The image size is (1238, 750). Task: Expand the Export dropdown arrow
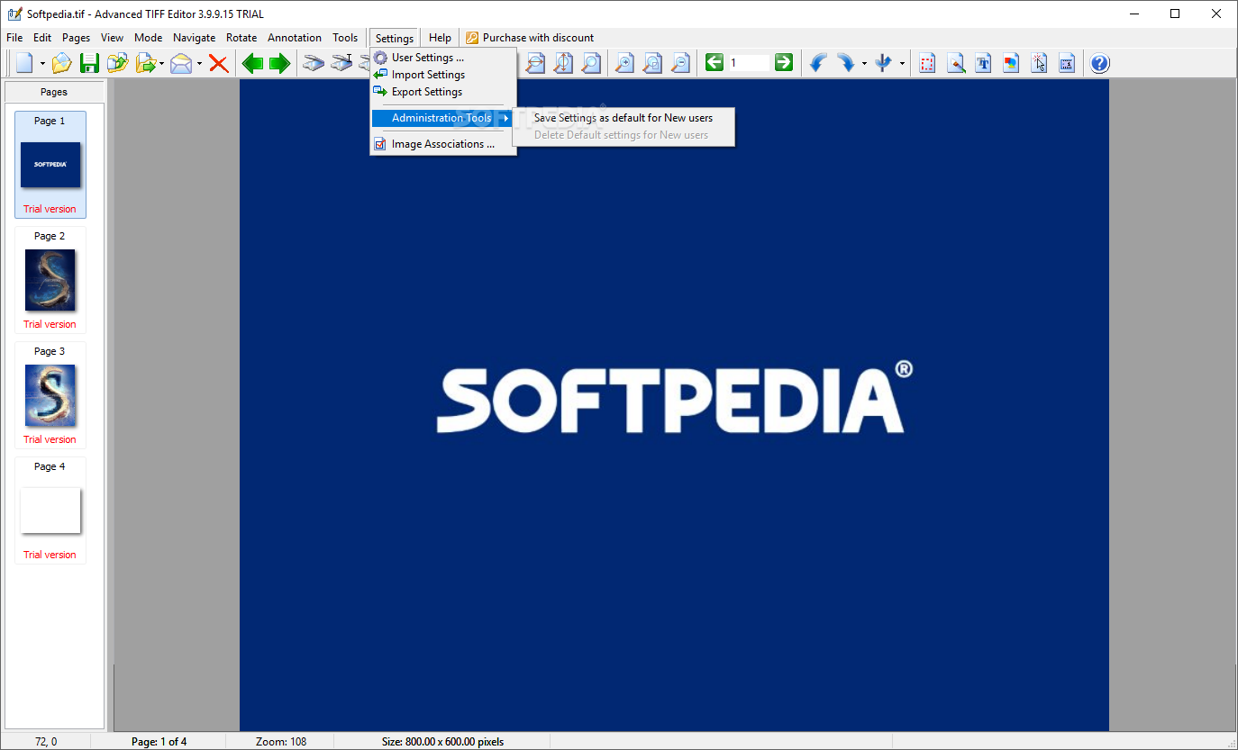[x=162, y=63]
